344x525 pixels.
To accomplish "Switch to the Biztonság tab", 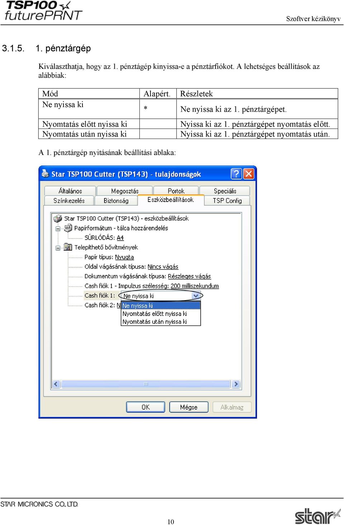I will coord(116,201).
